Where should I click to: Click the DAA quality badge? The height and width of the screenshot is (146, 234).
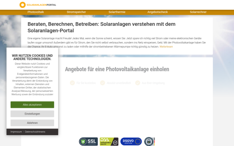pos(109,142)
